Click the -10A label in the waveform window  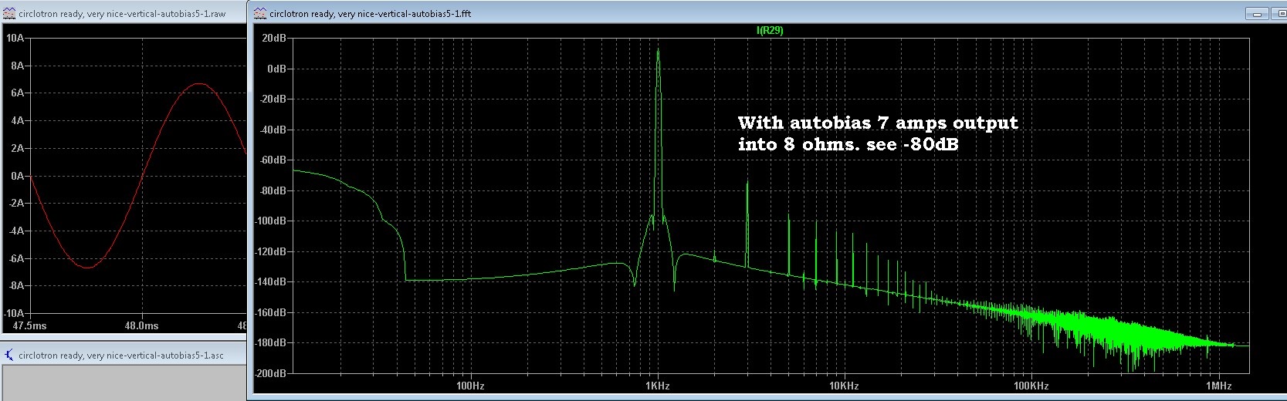coord(15,314)
